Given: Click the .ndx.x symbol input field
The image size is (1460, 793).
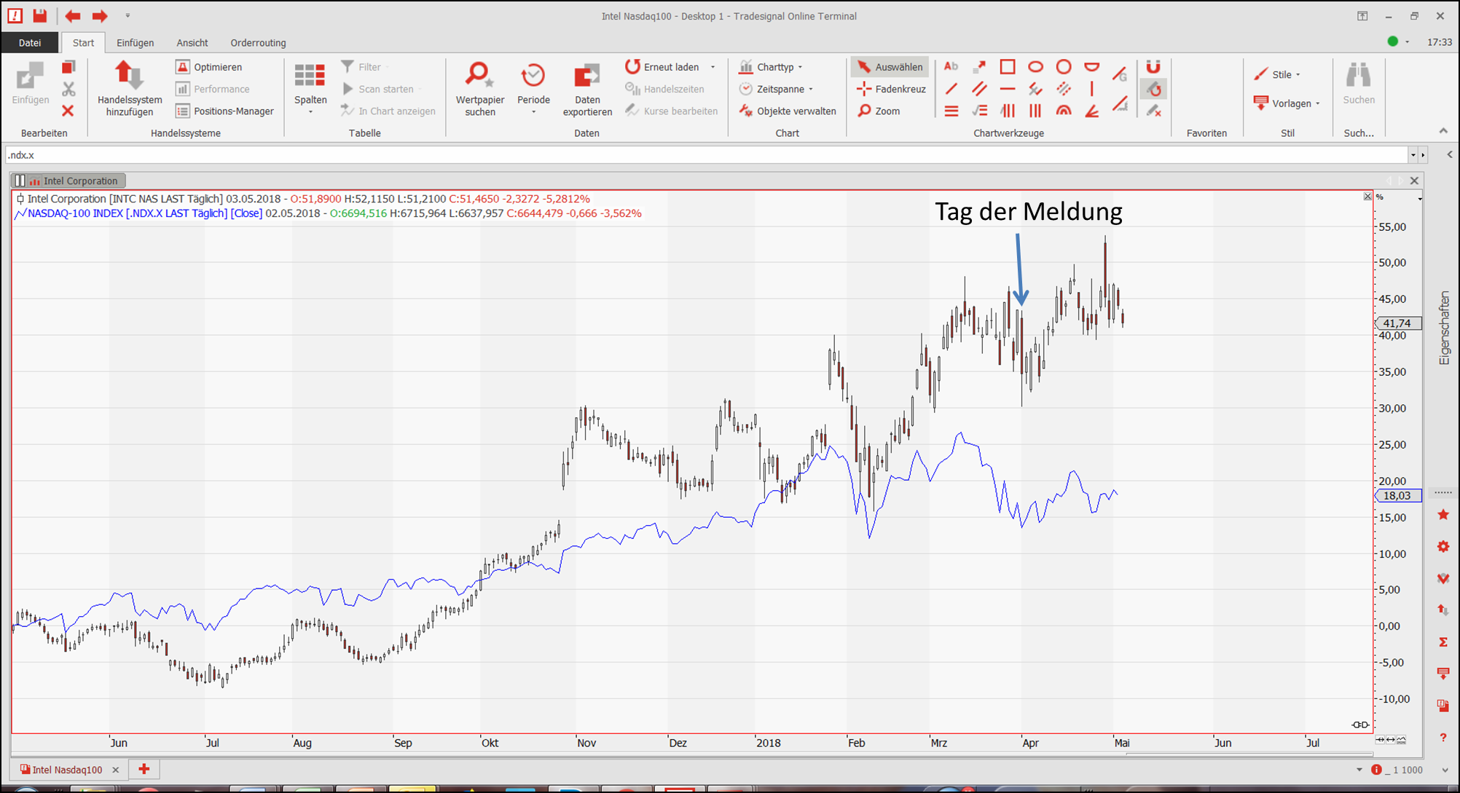Looking at the screenshot, I should pos(699,155).
